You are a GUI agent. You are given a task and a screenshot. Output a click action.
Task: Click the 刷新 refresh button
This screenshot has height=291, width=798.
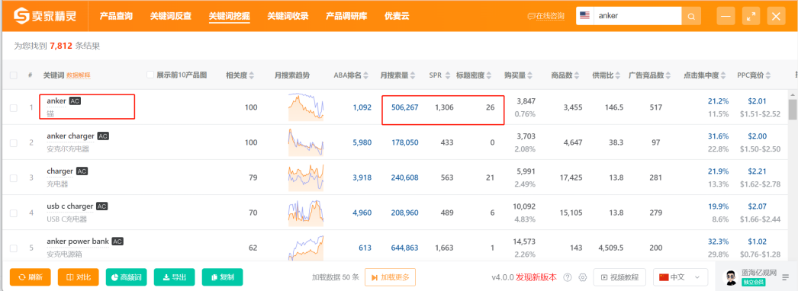click(x=31, y=277)
